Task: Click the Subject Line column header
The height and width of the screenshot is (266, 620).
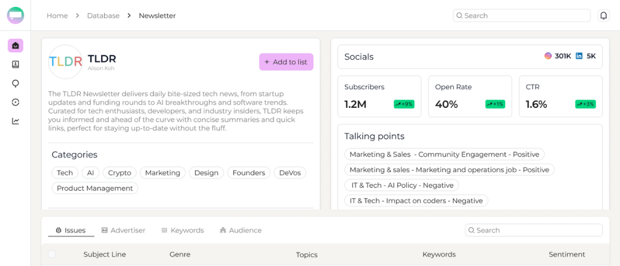Action: pos(105,254)
